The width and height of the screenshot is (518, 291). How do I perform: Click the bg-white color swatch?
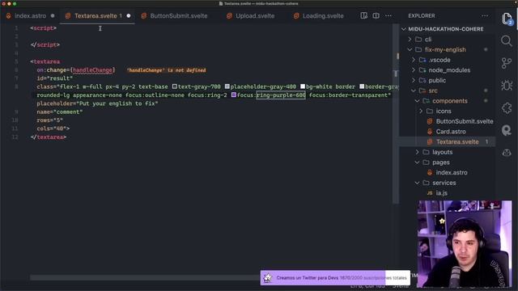point(303,86)
